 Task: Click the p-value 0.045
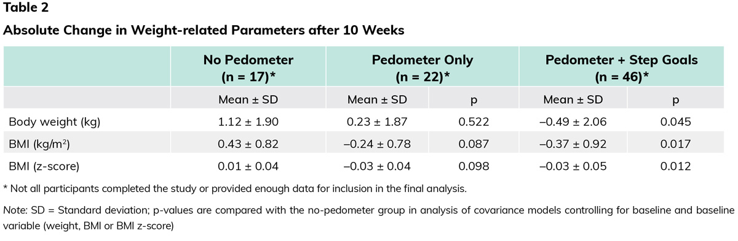[675, 122]
